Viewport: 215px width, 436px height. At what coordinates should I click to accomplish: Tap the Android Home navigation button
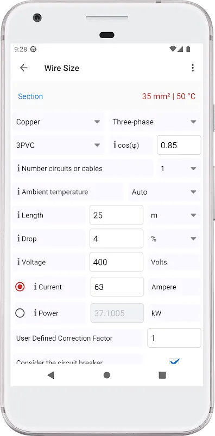tap(107, 376)
